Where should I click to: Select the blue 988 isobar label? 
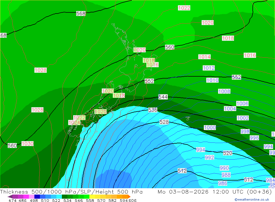point(226,175)
